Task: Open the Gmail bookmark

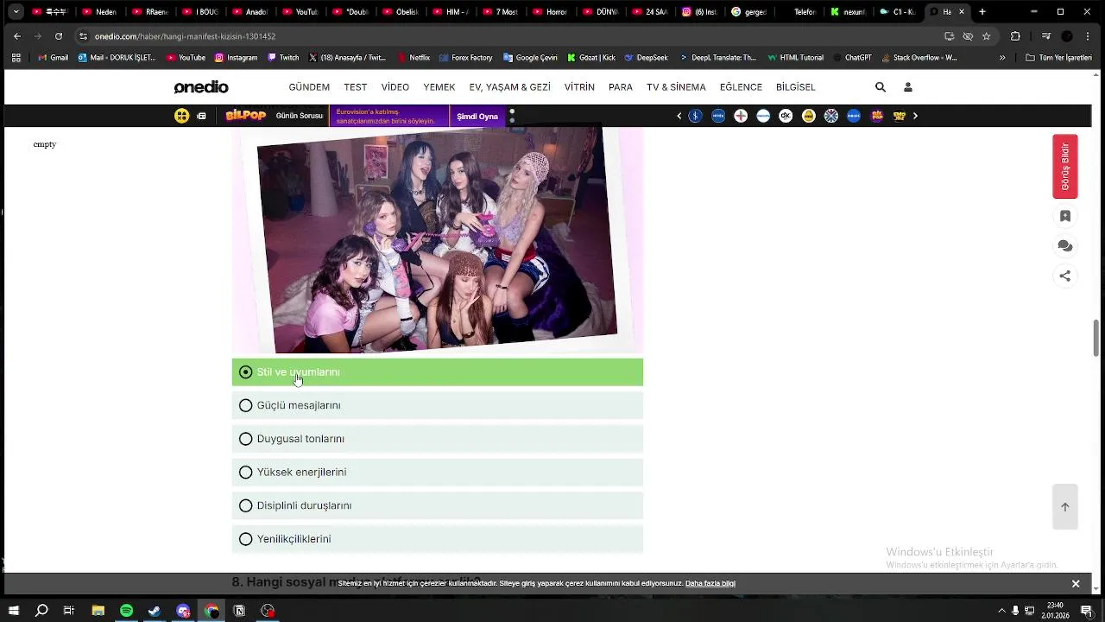Action: (x=54, y=58)
